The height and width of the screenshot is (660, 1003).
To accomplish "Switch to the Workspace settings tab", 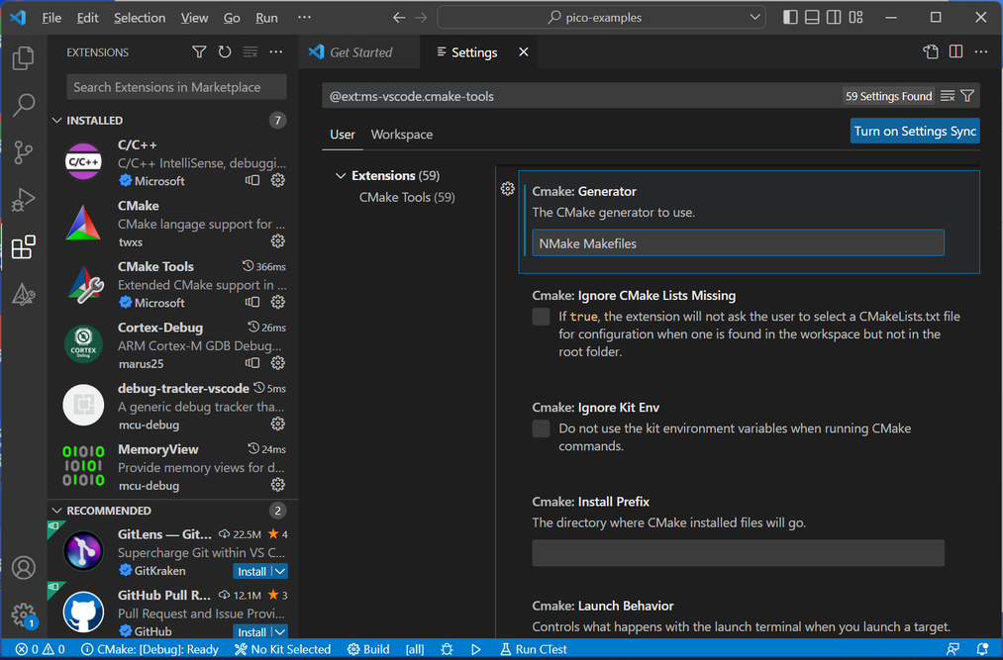I will coord(402,135).
